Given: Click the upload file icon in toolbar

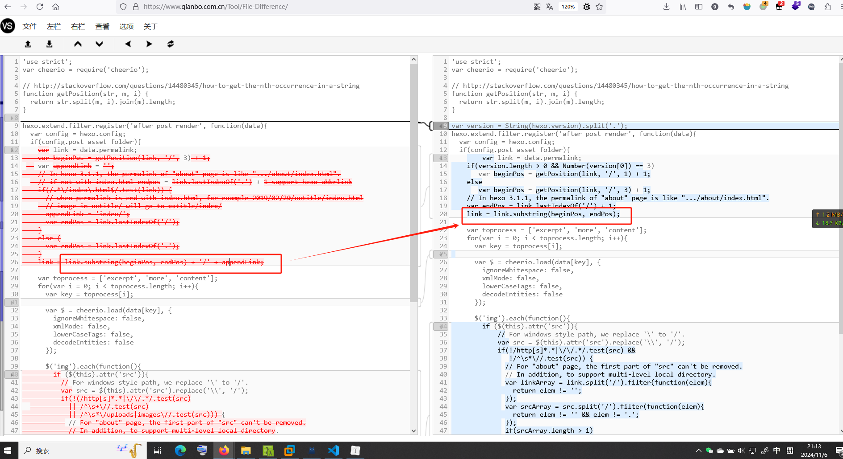Looking at the screenshot, I should click(x=28, y=44).
